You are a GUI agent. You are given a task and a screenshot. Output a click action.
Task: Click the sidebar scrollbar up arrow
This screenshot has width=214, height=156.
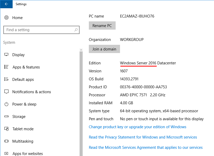[81, 50]
